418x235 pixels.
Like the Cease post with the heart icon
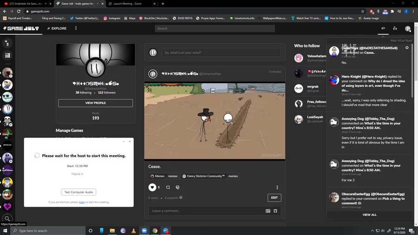click(152, 187)
